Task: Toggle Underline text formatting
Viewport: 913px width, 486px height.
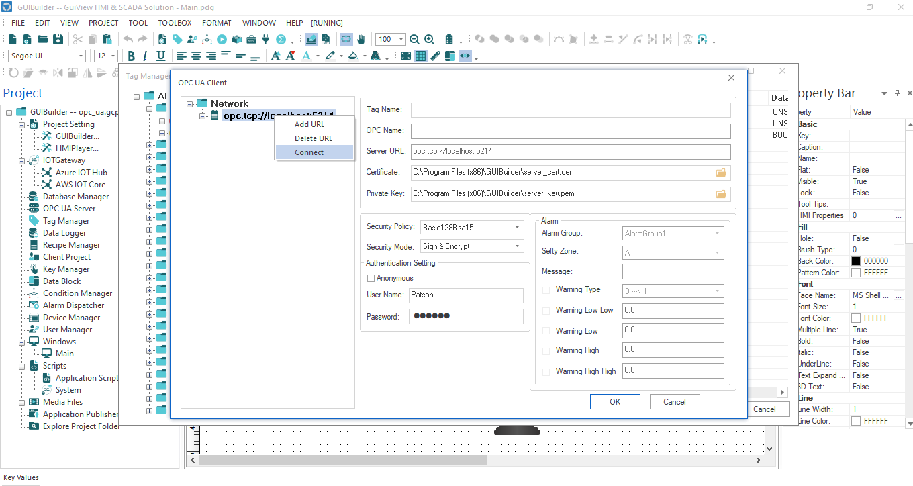Action: pyautogui.click(x=161, y=56)
